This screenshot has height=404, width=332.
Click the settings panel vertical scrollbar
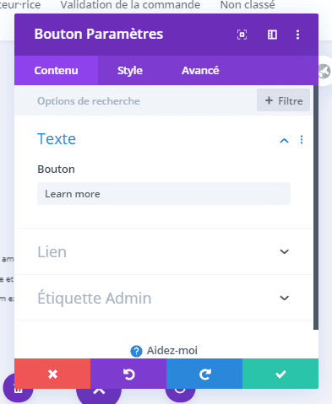[x=316, y=207]
